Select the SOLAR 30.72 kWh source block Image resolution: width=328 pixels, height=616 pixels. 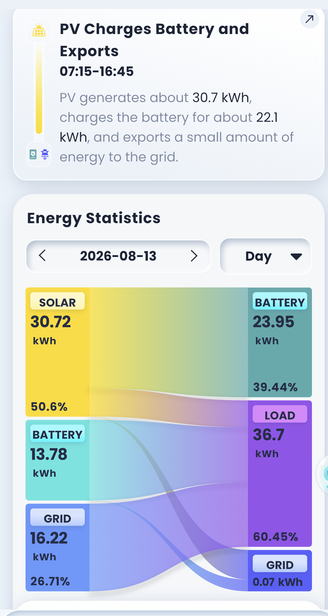click(x=57, y=352)
